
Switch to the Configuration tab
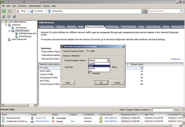click(113, 27)
